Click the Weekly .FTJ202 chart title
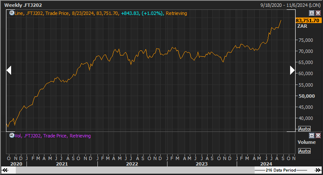 coord(23,5)
